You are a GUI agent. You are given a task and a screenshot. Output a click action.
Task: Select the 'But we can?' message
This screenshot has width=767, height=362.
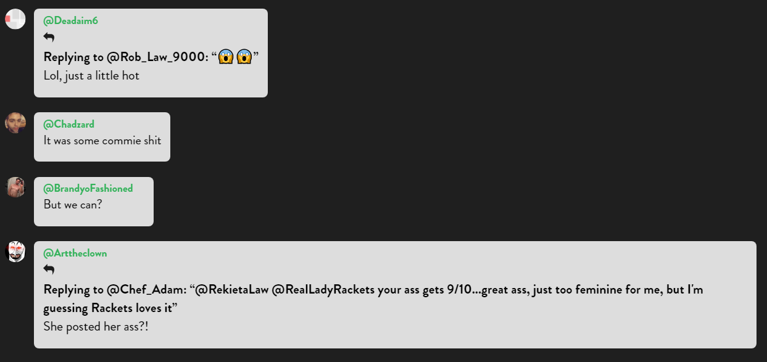[x=73, y=205]
